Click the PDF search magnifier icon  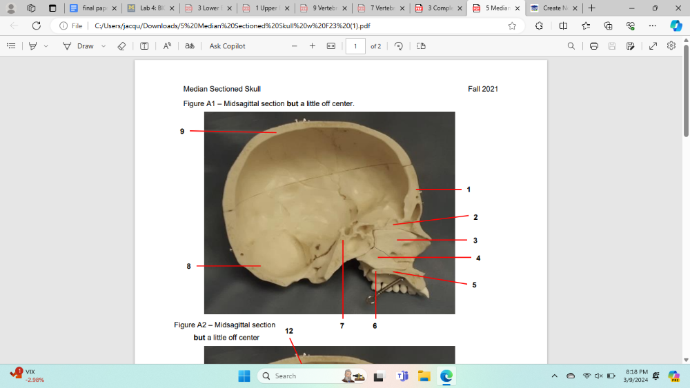point(571,46)
